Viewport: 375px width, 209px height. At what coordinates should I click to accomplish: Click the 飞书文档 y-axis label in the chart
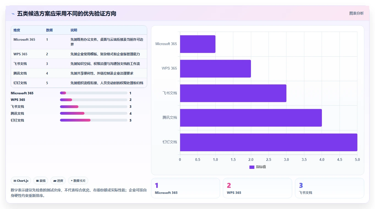[170, 93]
